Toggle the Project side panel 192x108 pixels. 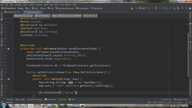pyautogui.click(x=1, y=16)
